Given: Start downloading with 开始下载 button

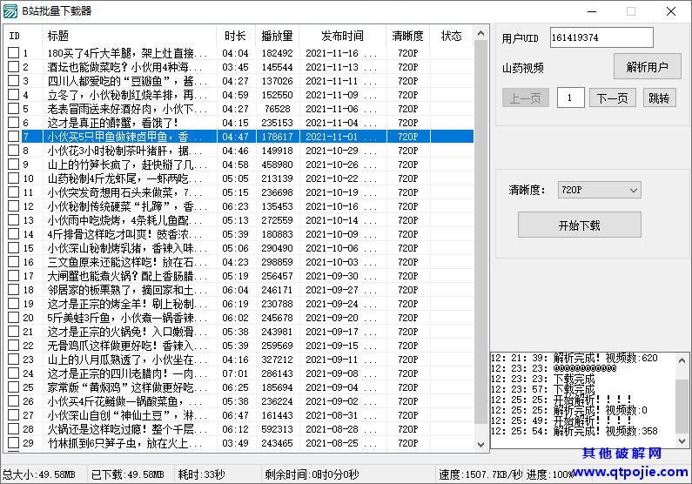Looking at the screenshot, I should [x=579, y=225].
